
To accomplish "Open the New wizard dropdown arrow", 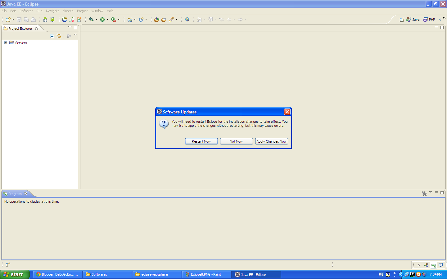I will click(x=13, y=20).
